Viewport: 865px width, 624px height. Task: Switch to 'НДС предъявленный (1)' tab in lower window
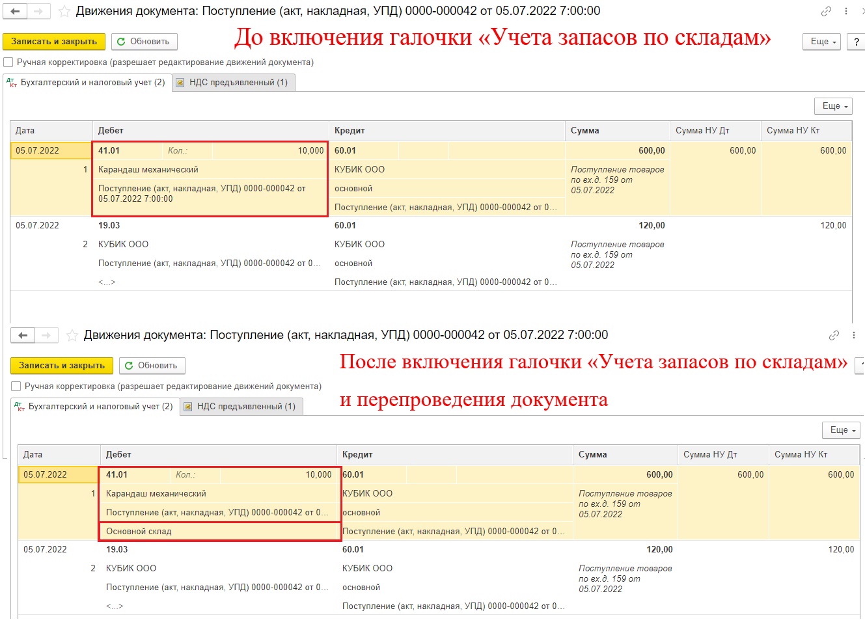(x=241, y=407)
